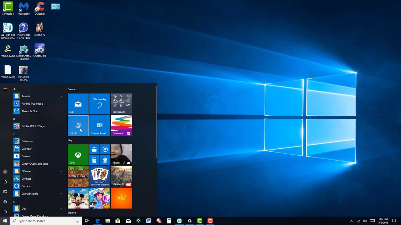Open the Bubble Witch 3 Saga tile
The width and height of the screenshot is (401, 225).
click(100, 198)
